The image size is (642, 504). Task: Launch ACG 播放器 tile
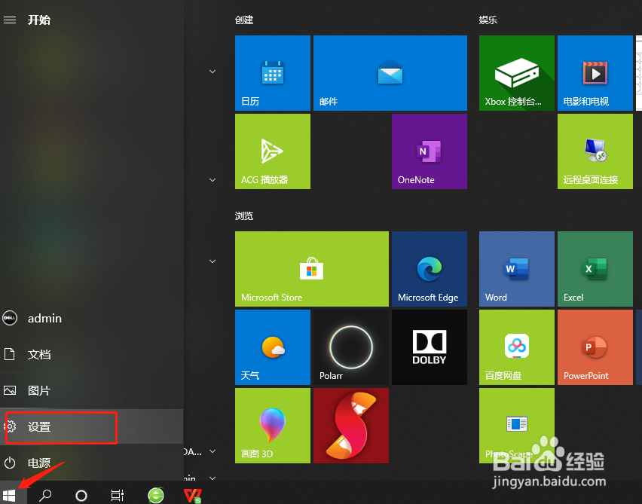click(273, 151)
